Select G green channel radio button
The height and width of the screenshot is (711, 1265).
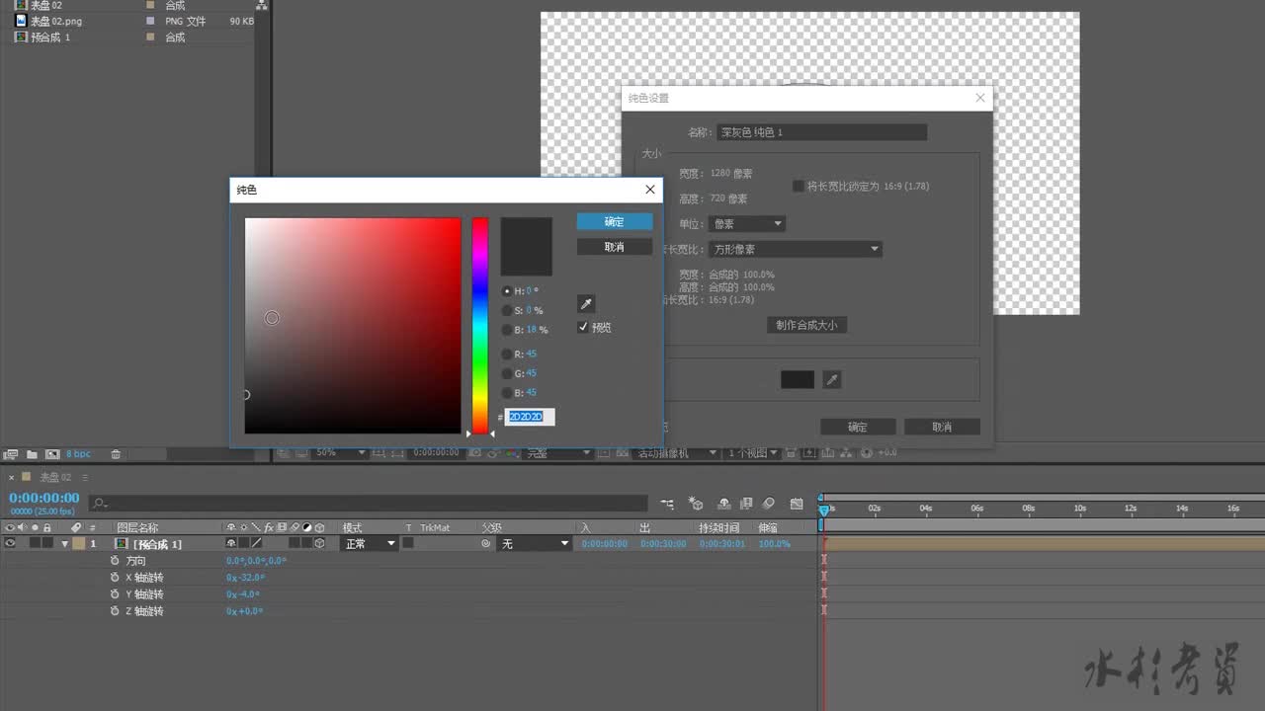[507, 373]
